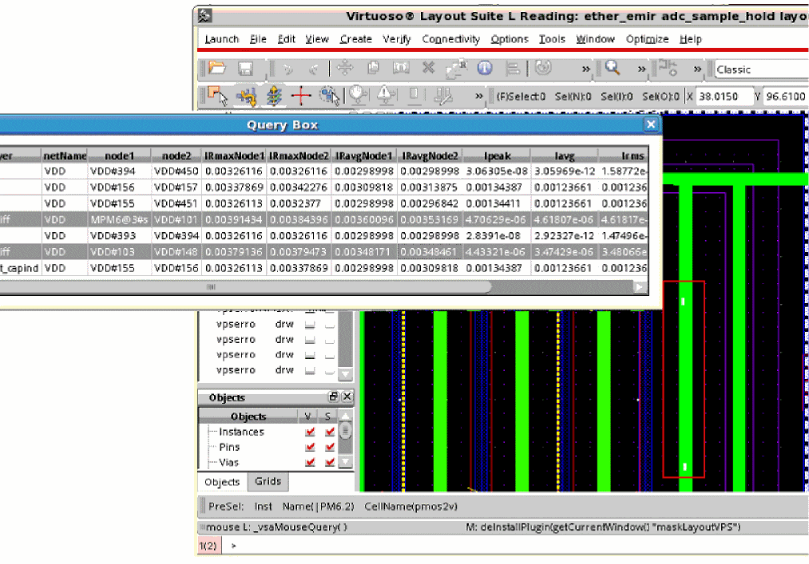This screenshot has width=809, height=564.
Task: Click the selection arrow tool icon
Action: (x=216, y=97)
